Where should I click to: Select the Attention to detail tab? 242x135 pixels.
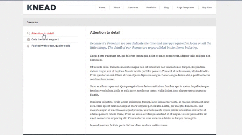click(42, 33)
